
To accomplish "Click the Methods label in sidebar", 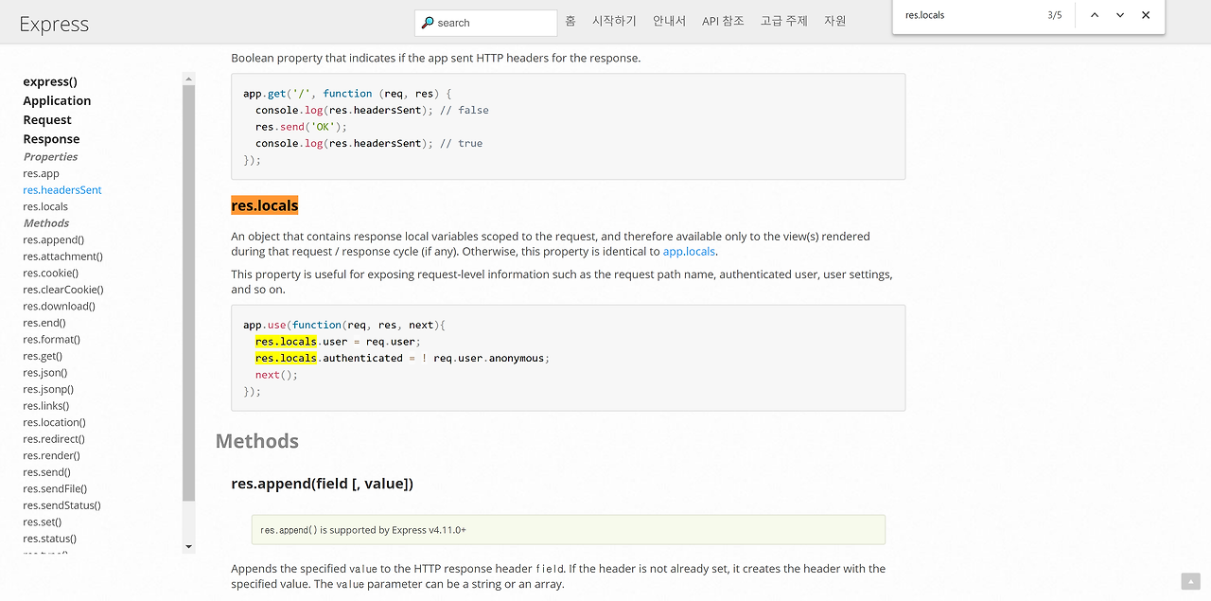I will click(46, 223).
